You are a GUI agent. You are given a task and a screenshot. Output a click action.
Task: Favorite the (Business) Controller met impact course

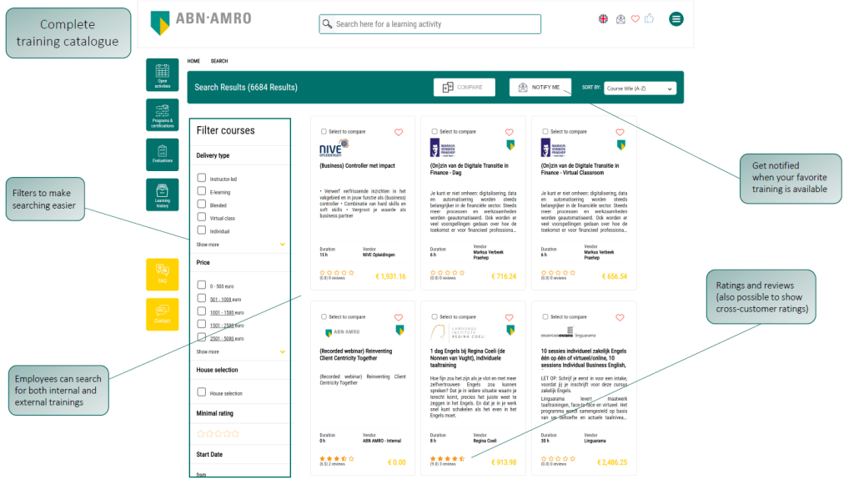399,132
